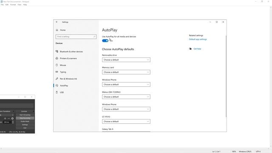Screen dimensions: 272x153
Task: Click the Notepad horizontal scrollbar
Action: click(135, 149)
